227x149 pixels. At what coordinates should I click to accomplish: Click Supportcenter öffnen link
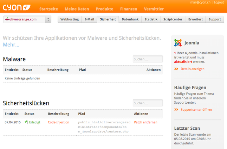point(196,110)
